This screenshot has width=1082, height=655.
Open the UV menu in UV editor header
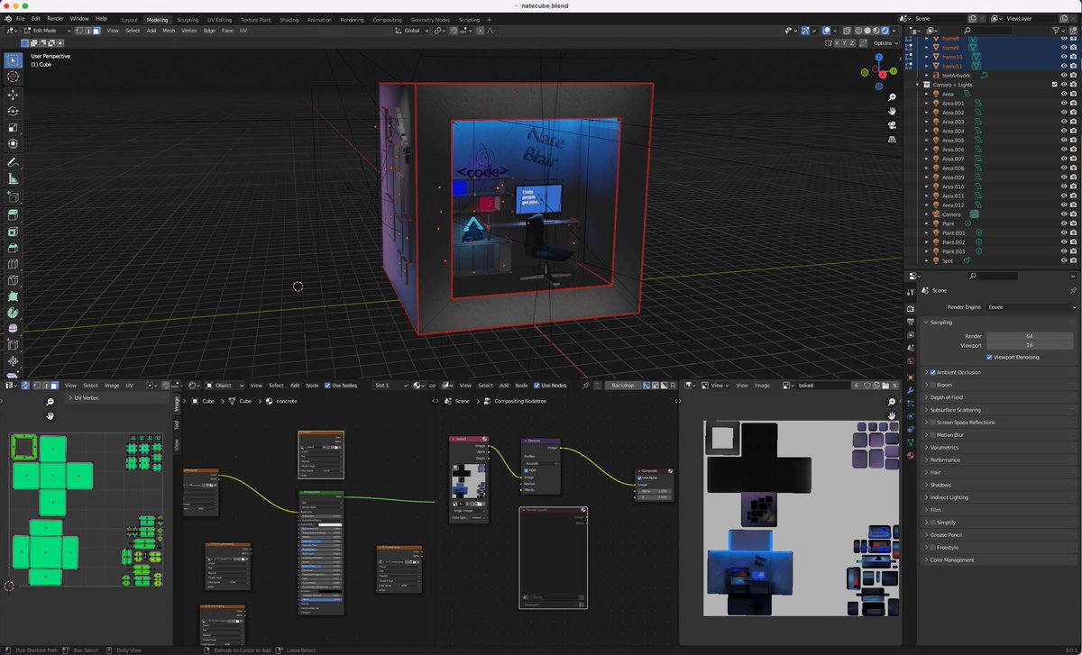coord(129,386)
